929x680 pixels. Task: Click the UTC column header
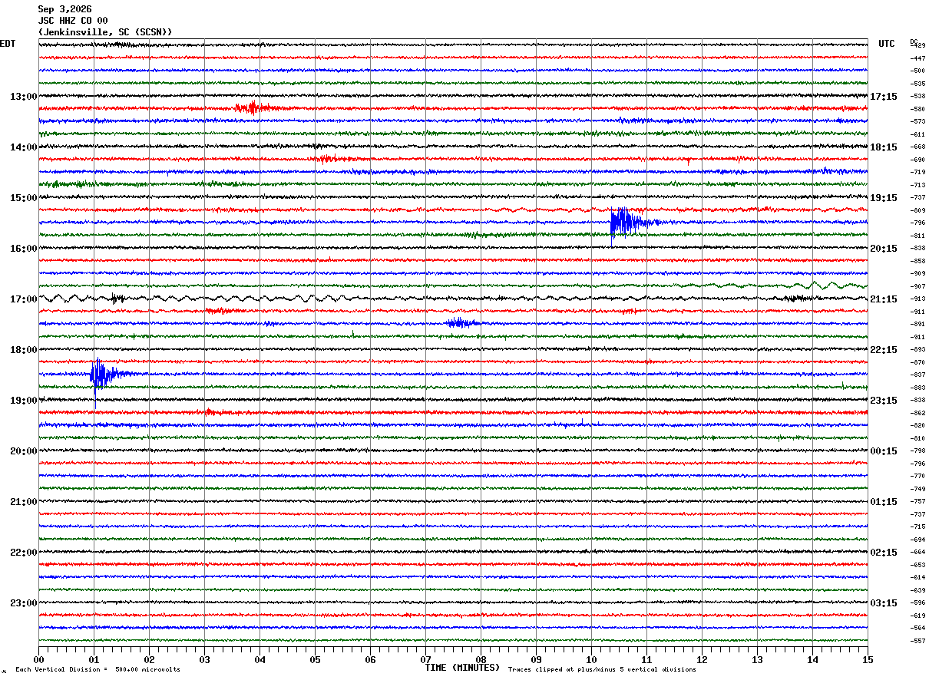pos(887,44)
